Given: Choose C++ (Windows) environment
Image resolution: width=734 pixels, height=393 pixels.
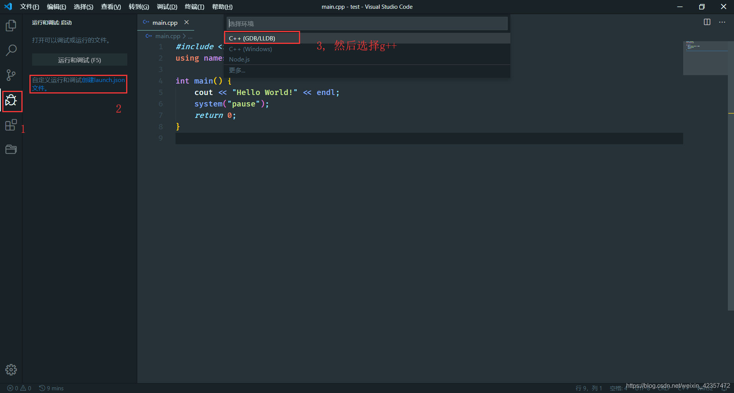Looking at the screenshot, I should [367, 49].
